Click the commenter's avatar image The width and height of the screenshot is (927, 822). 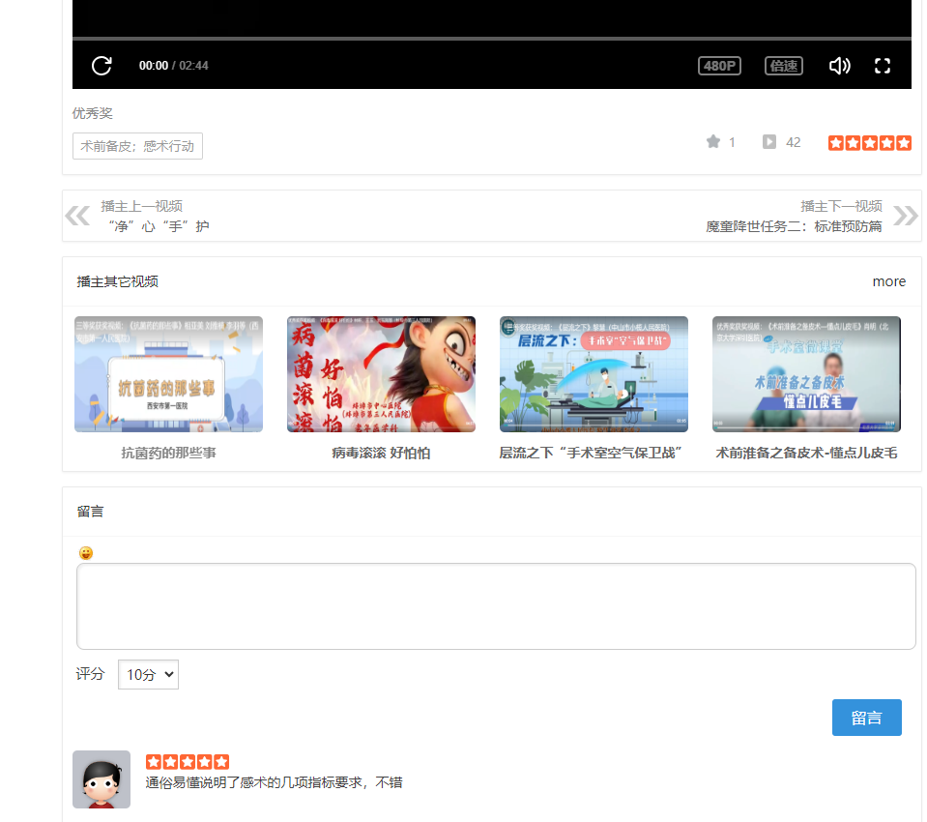[101, 778]
